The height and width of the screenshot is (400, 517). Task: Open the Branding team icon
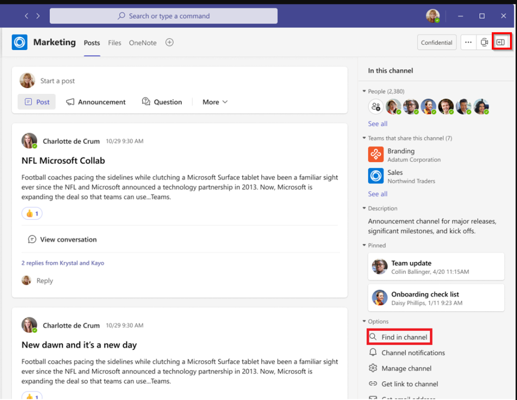pyautogui.click(x=376, y=155)
